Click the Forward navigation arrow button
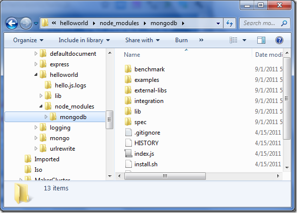The image size is (297, 213). tap(26, 23)
